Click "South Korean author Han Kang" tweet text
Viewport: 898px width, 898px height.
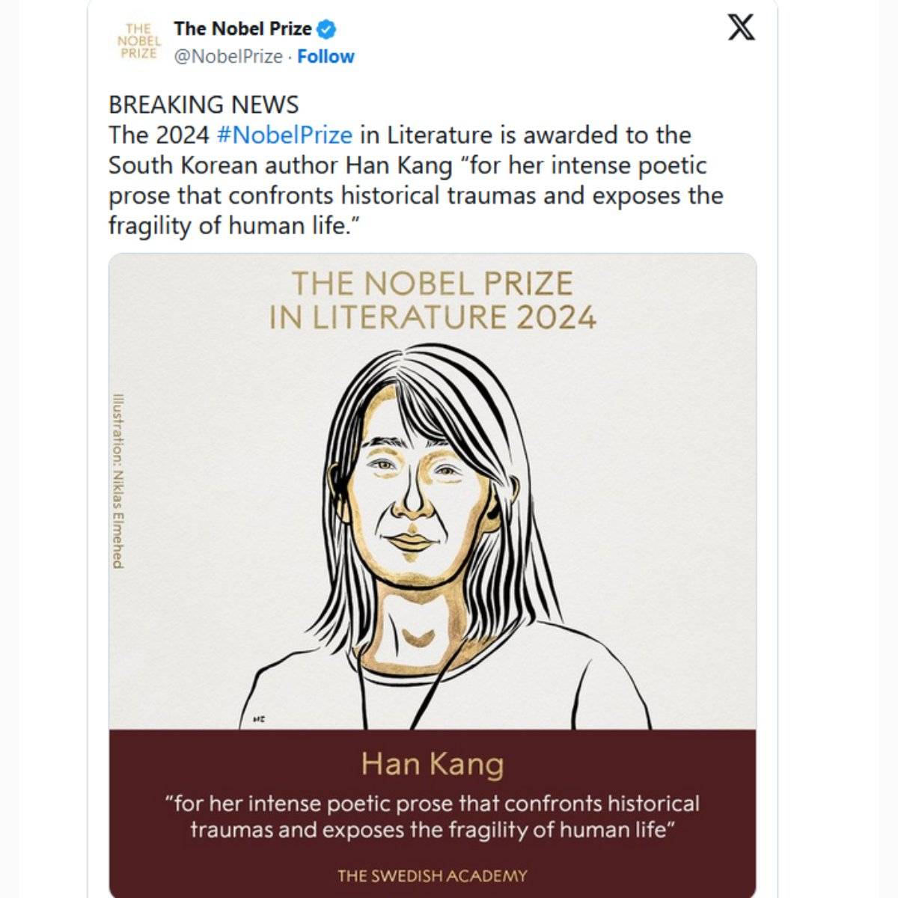[x=281, y=165]
